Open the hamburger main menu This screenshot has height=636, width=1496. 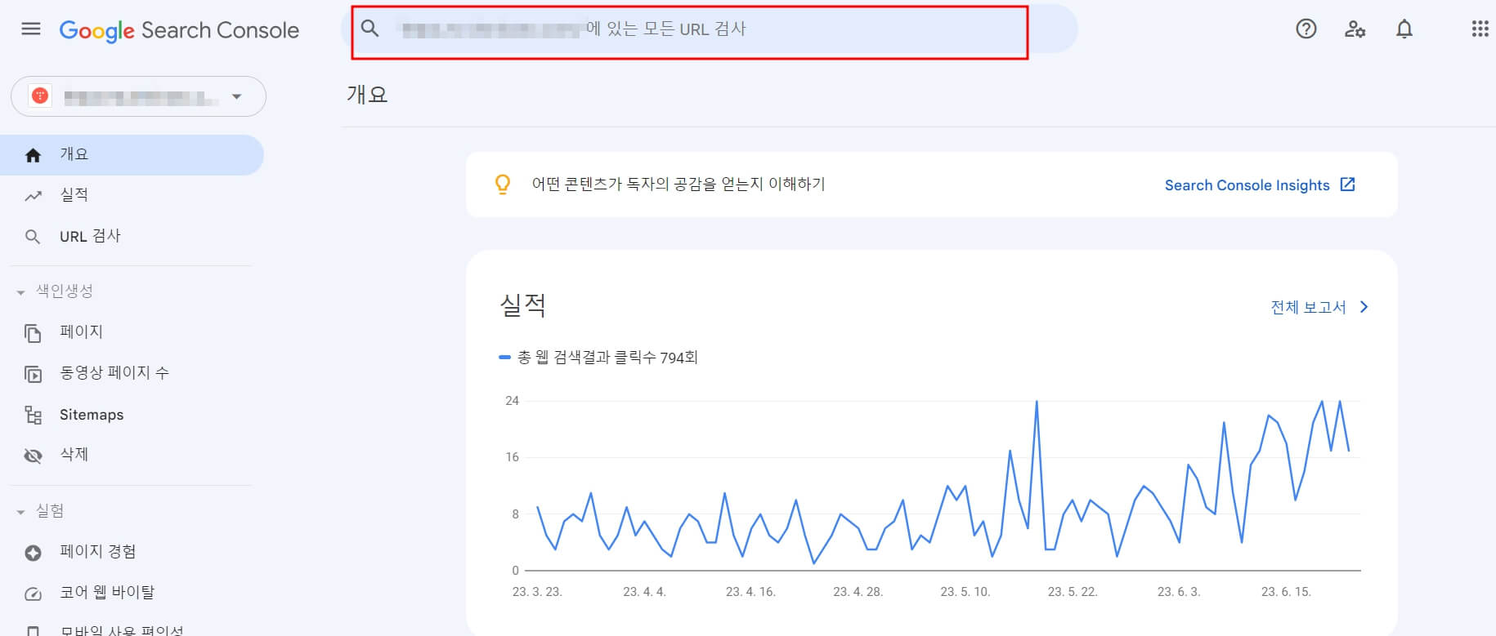click(x=31, y=29)
